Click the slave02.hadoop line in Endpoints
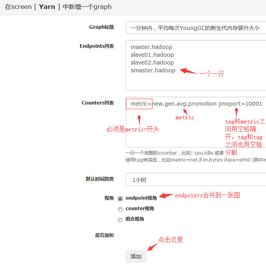 click(152, 63)
